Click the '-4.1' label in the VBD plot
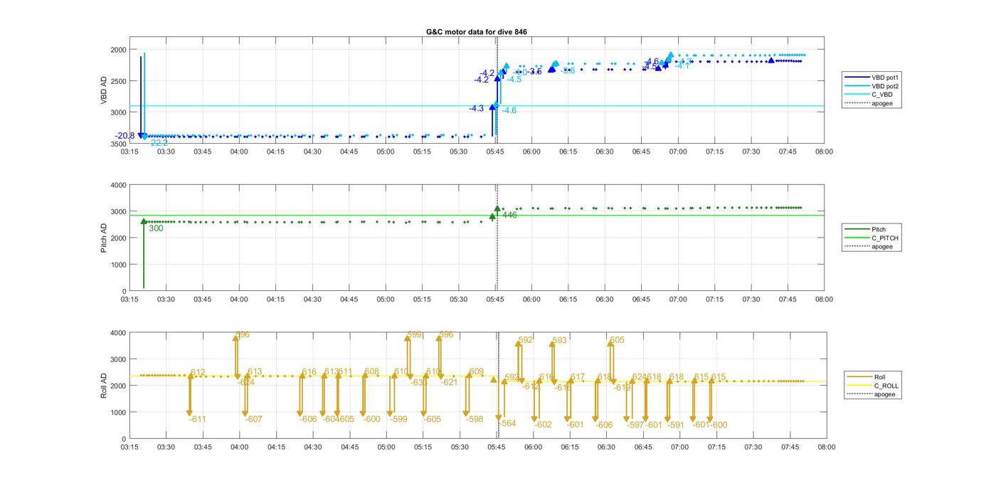This screenshot has width=996, height=493. (683, 65)
